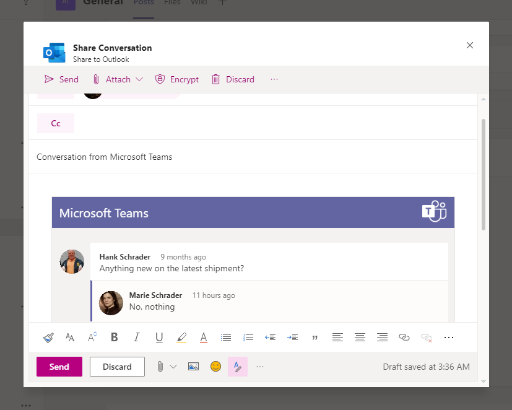Toggle formatting options pen button
This screenshot has width=512, height=410.
(238, 367)
